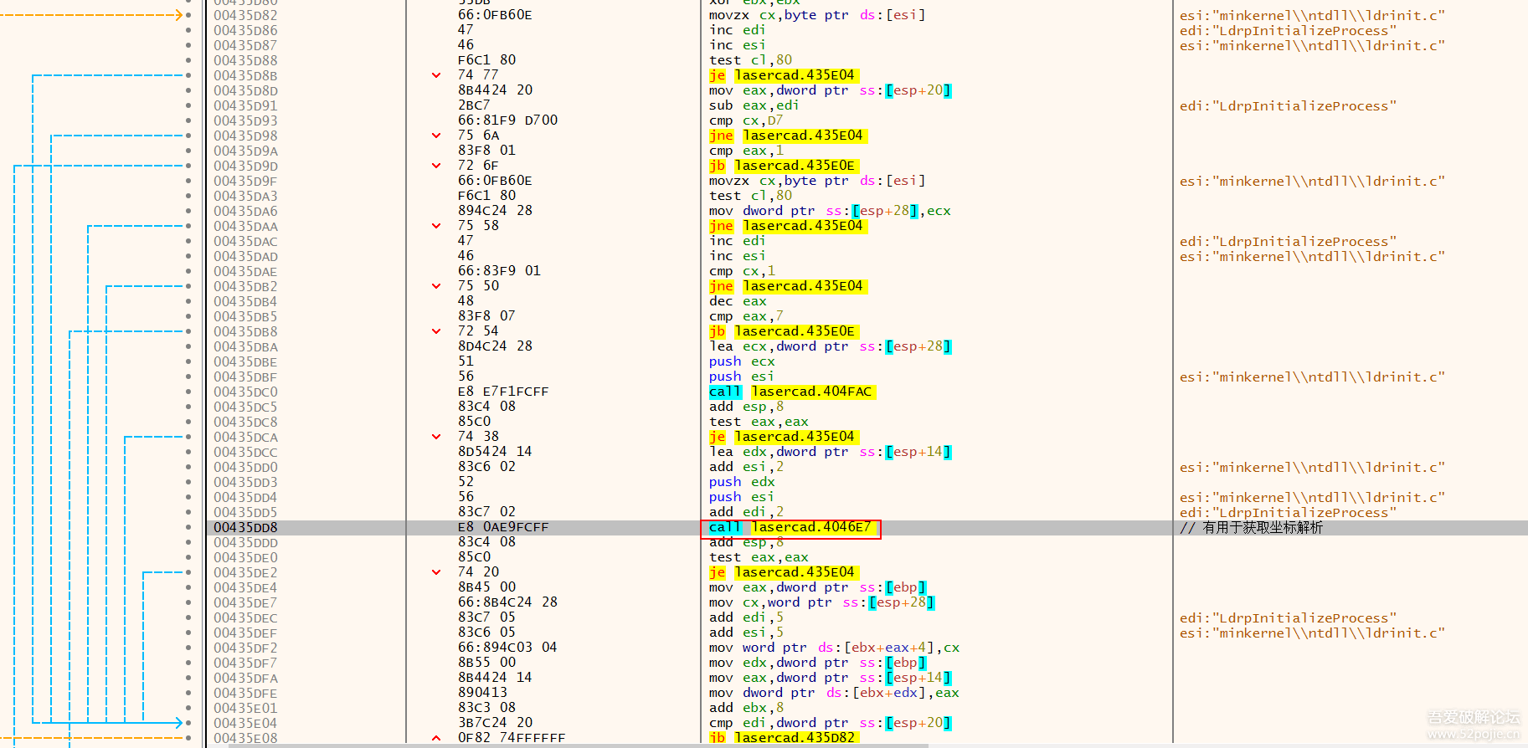
Task: Click the red jump-down chevron at 00435DAA
Action: [x=436, y=226]
